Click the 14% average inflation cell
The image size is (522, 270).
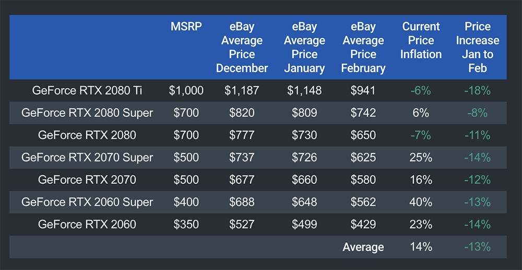[x=421, y=247]
